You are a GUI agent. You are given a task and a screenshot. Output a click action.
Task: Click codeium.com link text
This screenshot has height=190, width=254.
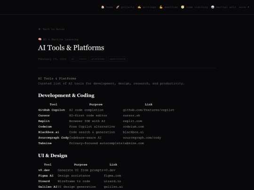133,127
